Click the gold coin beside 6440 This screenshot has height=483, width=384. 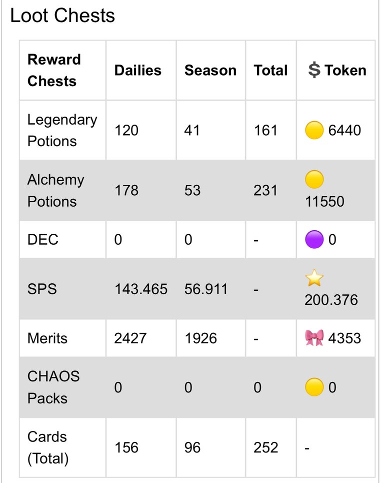[314, 130]
